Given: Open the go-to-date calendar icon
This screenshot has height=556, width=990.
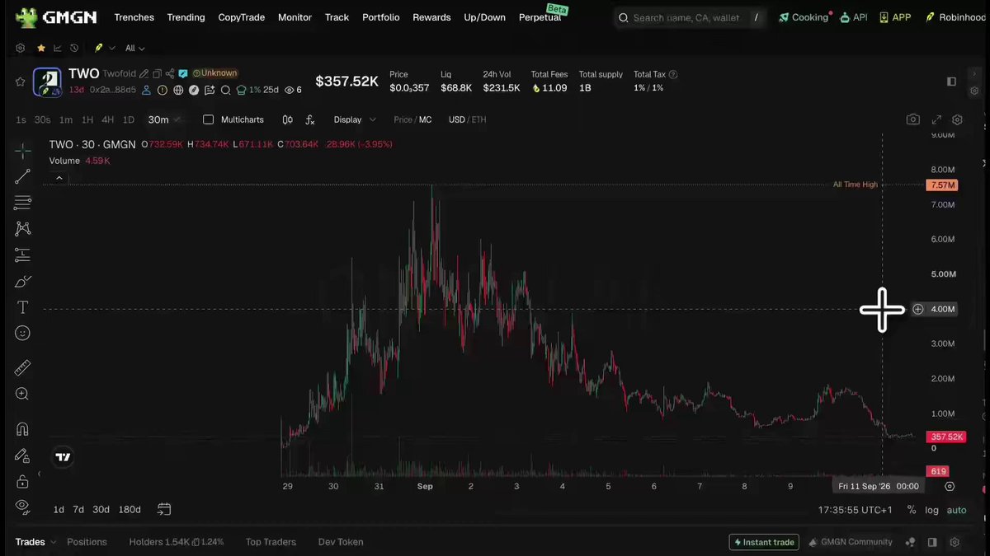Looking at the screenshot, I should click(164, 510).
